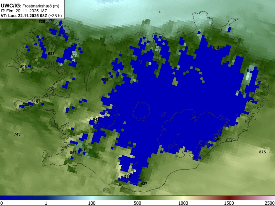Click the legend tick label 2500
This screenshot has width=275, height=206.
270,203
